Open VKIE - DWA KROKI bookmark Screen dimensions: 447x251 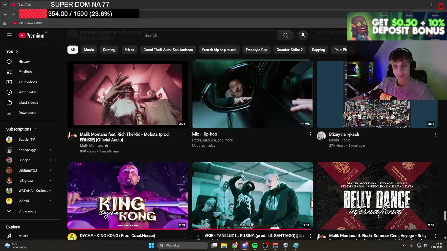pos(29,23)
